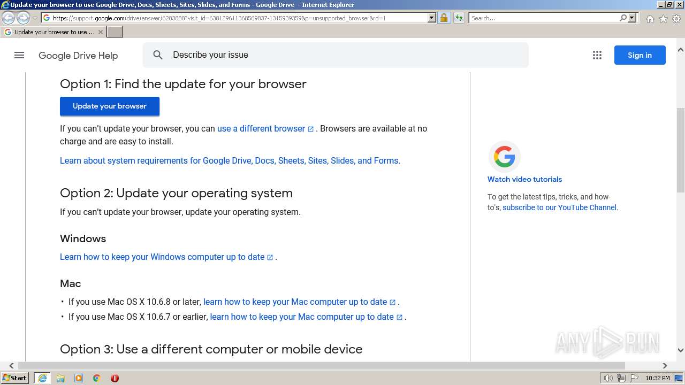
Task: Click the help search magnifier icon
Action: 158,55
